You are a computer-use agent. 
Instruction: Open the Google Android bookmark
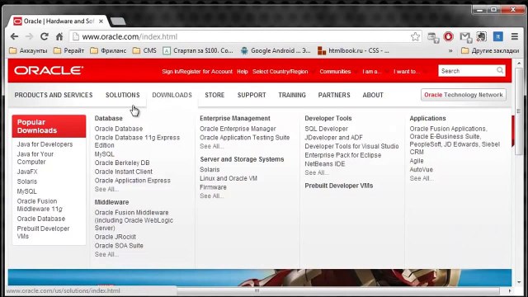click(x=276, y=50)
